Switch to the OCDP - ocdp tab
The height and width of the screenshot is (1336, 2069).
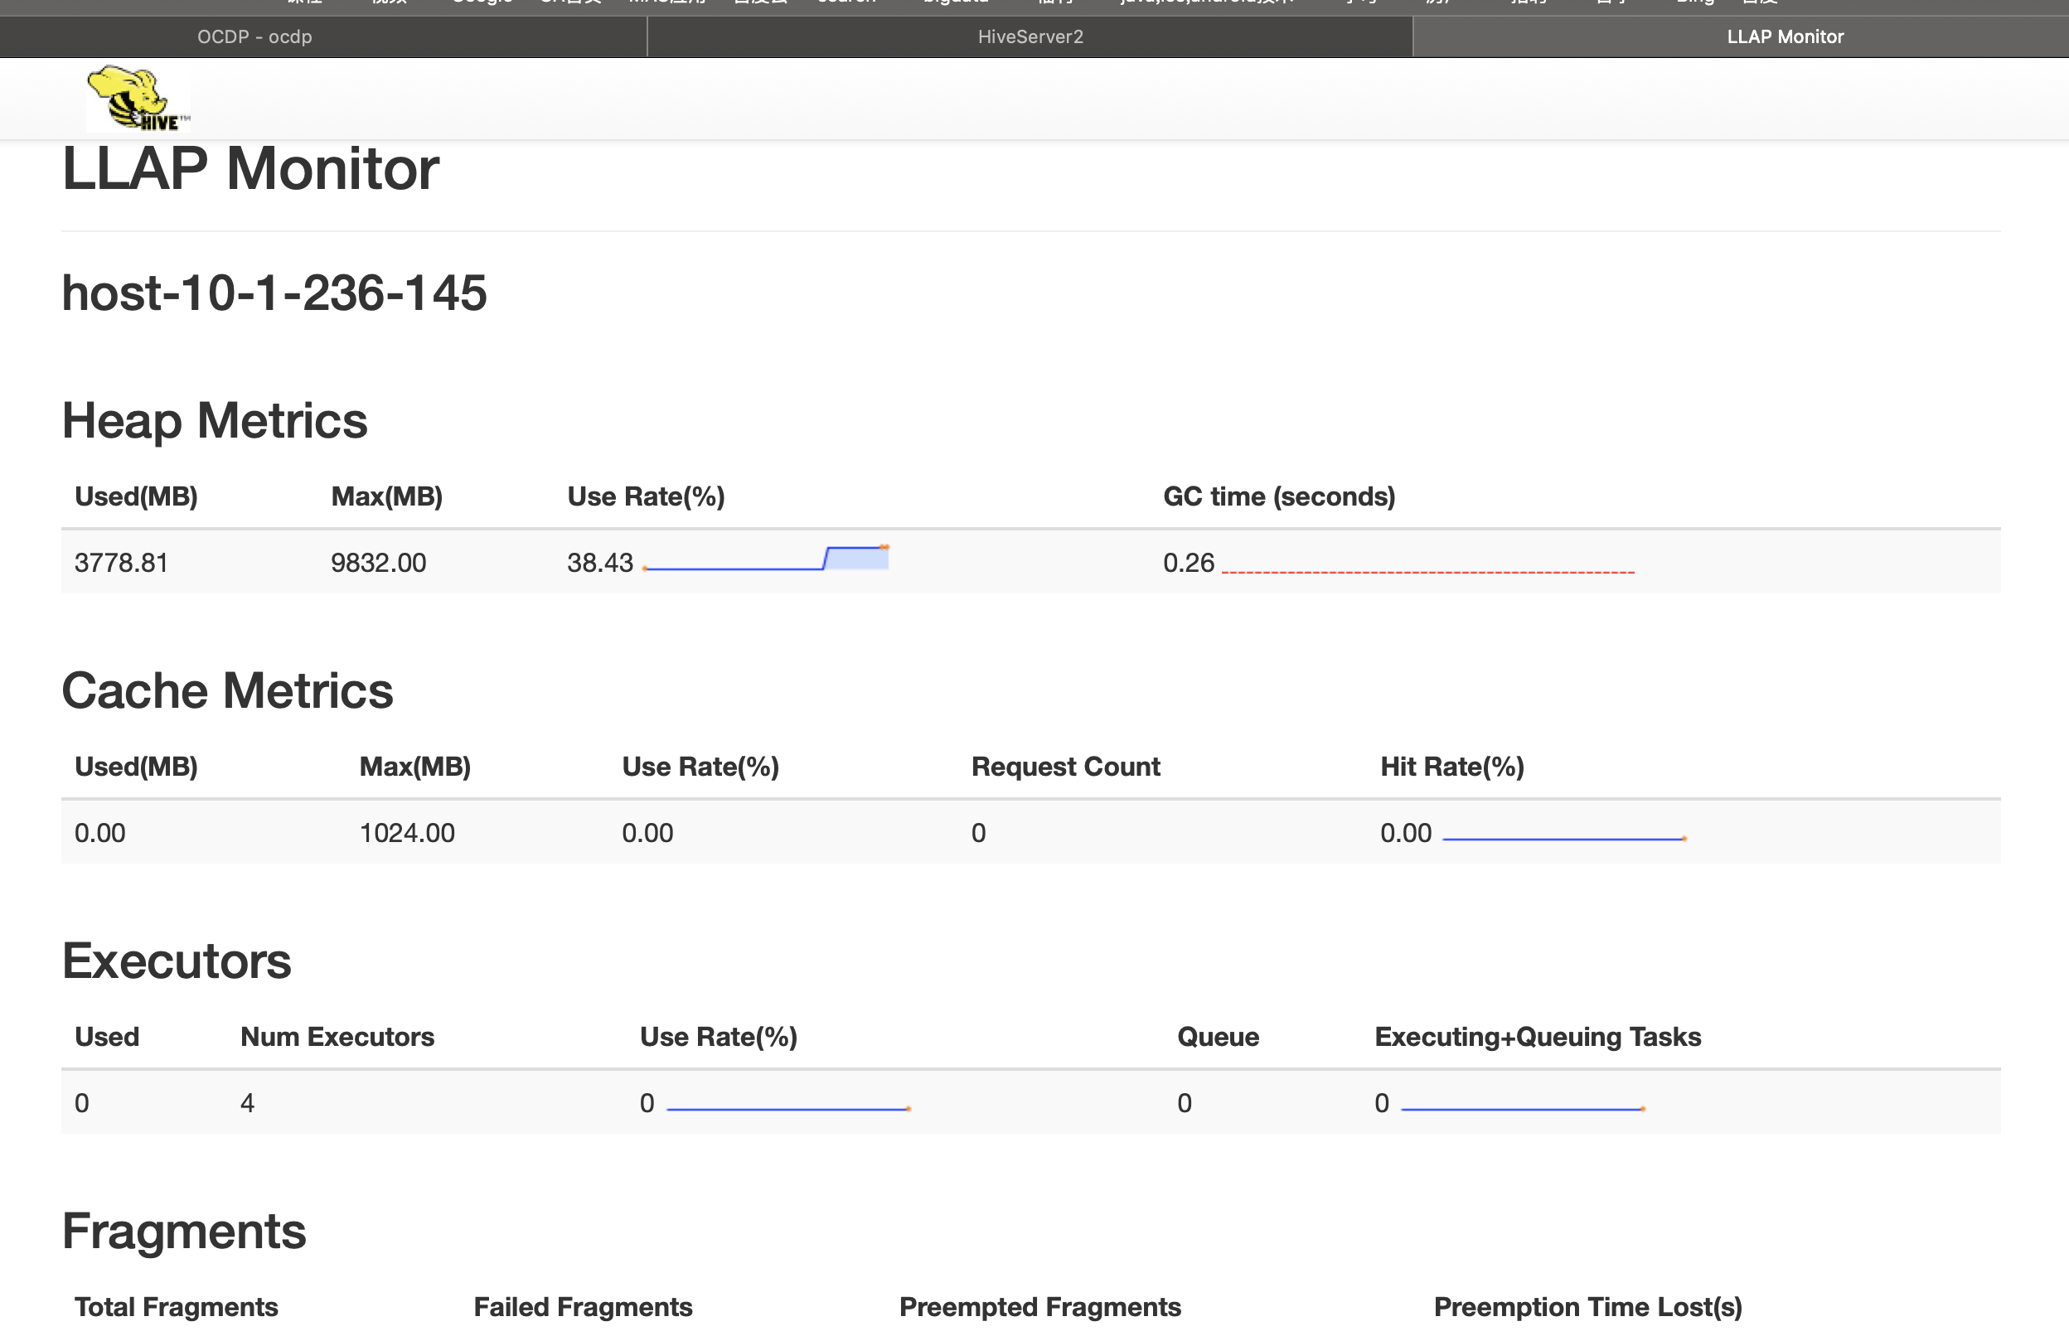click(x=254, y=36)
